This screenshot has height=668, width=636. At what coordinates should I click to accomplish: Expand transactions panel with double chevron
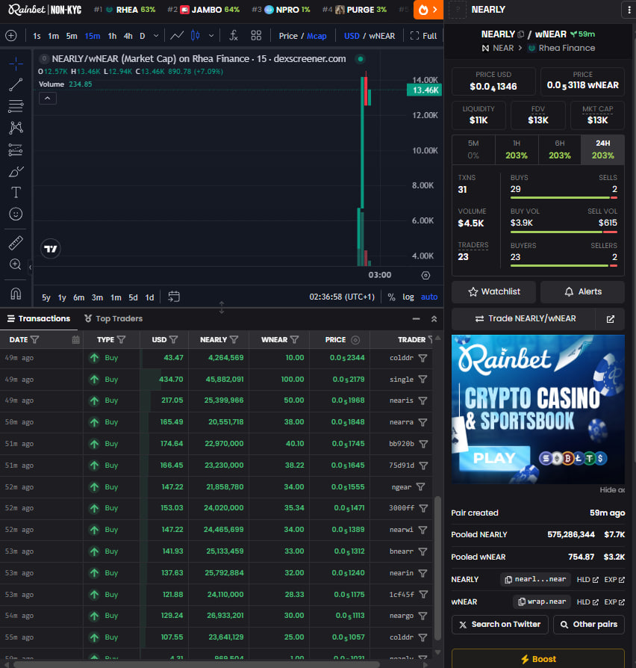[434, 319]
